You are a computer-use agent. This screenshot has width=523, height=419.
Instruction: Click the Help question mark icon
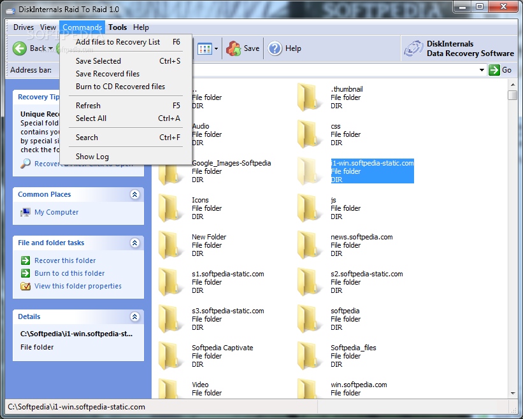275,48
